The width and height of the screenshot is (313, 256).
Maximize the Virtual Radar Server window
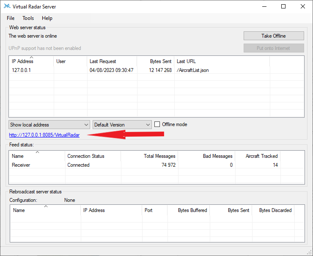[283, 7]
